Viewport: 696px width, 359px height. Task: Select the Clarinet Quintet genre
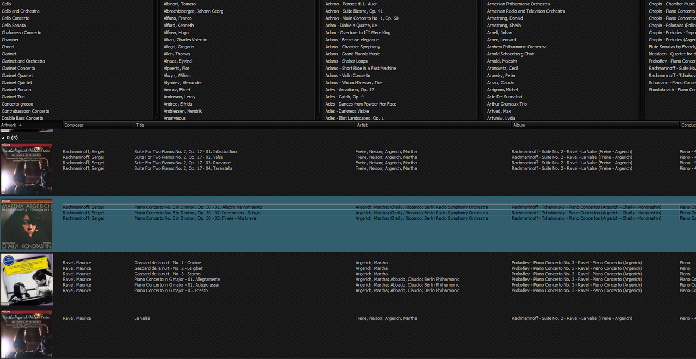pos(17,83)
